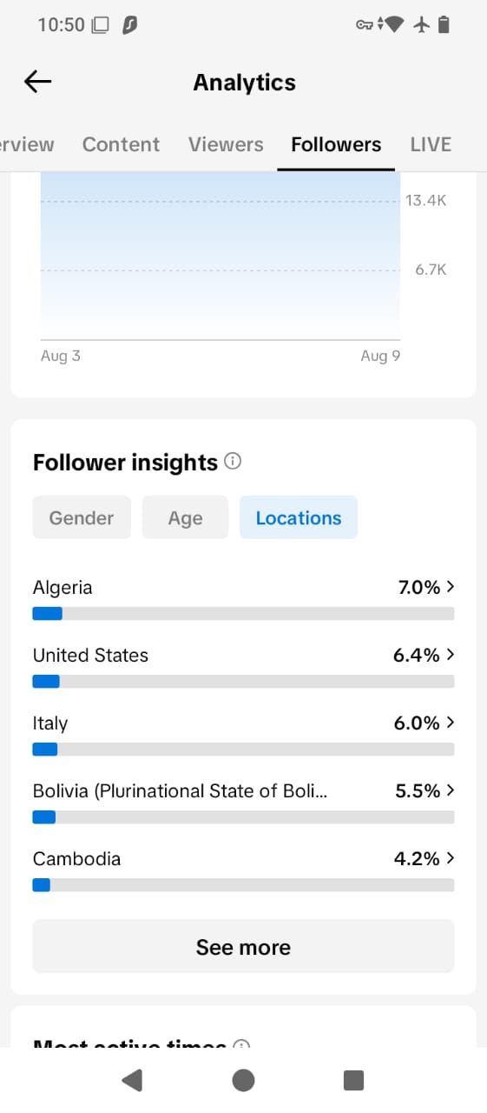
Task: Tap the Italy percentage bar
Action: pos(243,750)
